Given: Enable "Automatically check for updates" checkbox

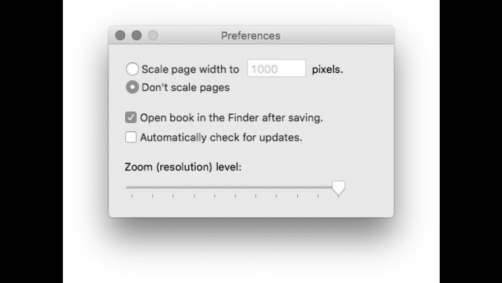Looking at the screenshot, I should tap(131, 137).
